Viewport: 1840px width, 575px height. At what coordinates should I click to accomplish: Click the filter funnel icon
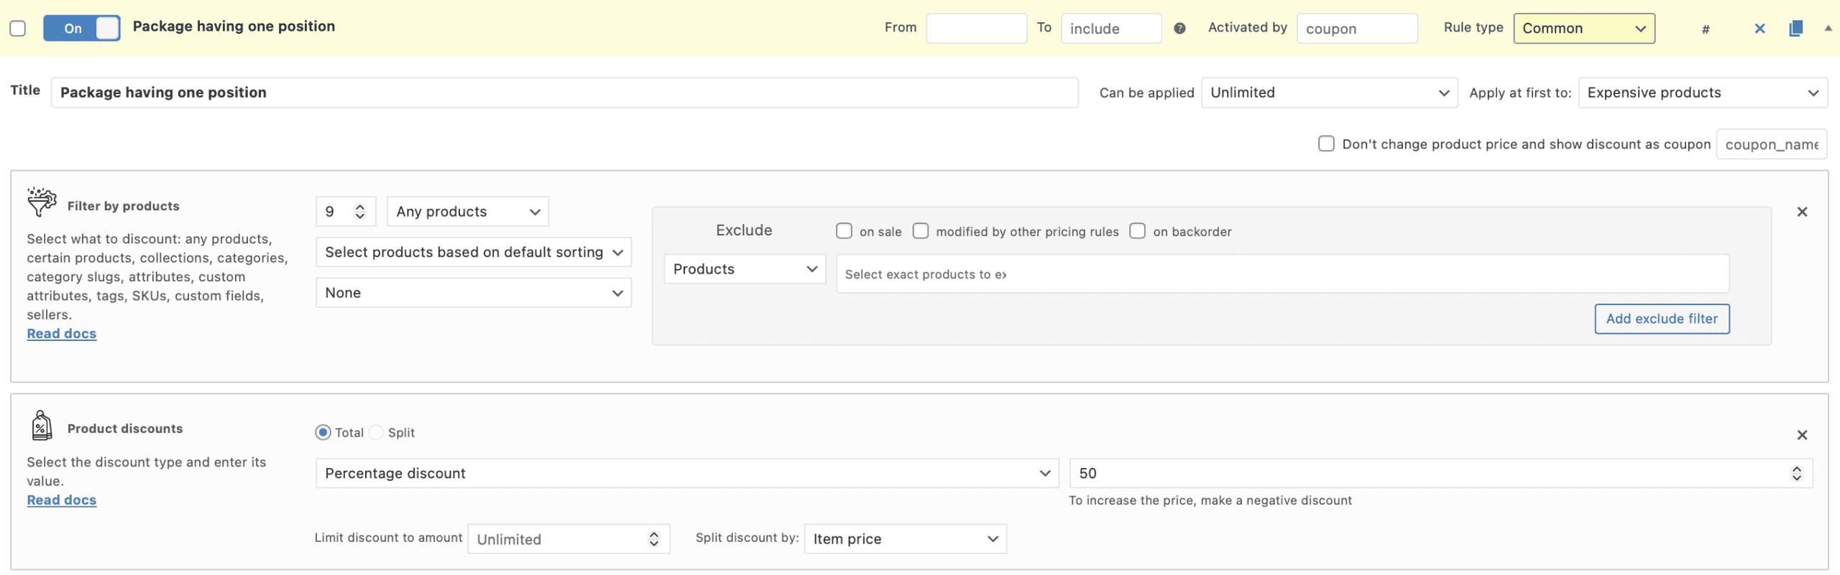click(x=42, y=202)
